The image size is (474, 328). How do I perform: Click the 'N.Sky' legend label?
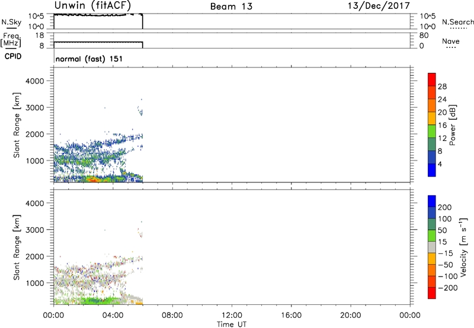tap(11, 22)
